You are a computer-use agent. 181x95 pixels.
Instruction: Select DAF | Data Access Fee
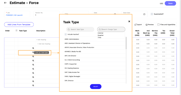95,72
